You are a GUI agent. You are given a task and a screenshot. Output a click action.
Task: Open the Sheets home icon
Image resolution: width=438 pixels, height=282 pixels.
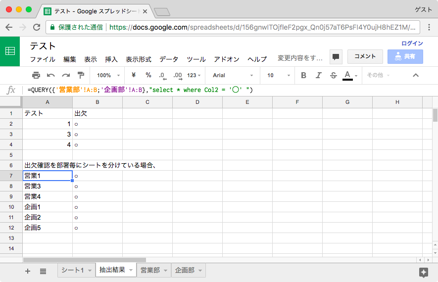coord(10,51)
